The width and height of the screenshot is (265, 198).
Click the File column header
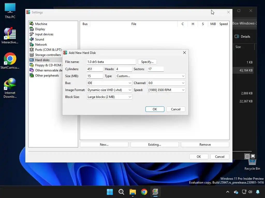[134, 24]
